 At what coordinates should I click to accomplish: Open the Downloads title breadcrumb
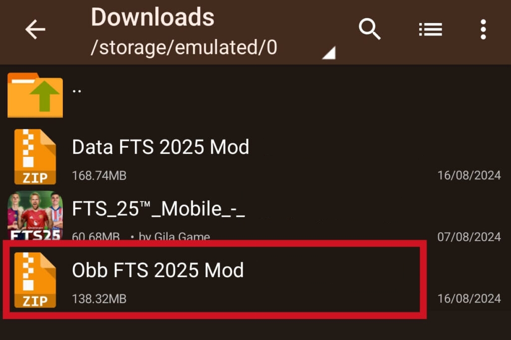point(152,17)
